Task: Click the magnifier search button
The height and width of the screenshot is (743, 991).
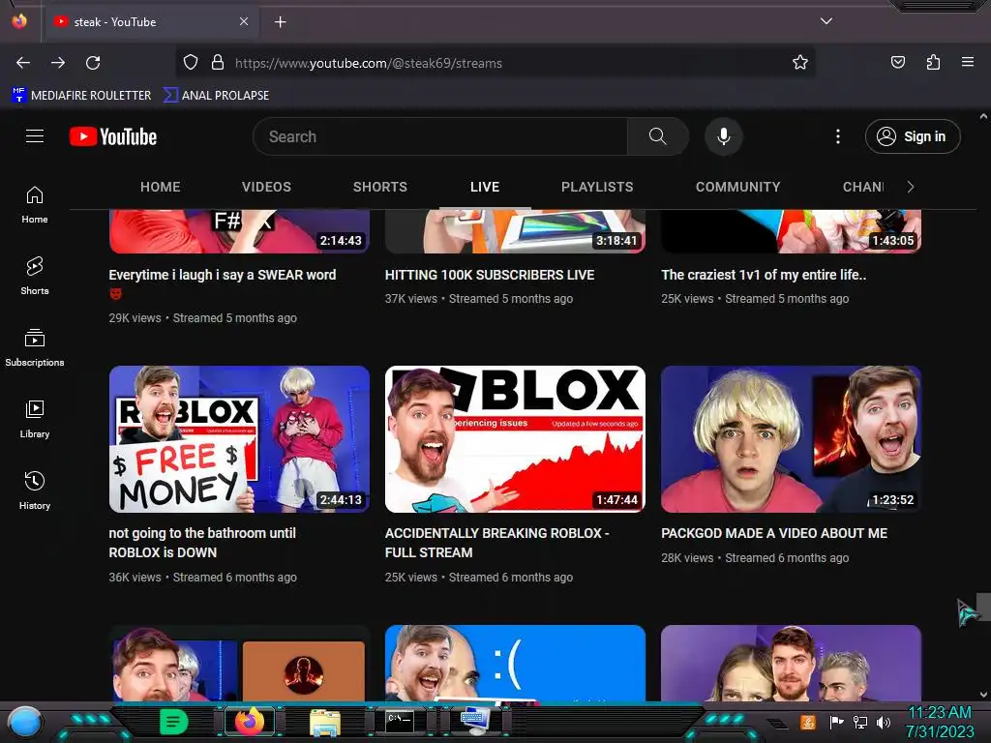Action: tap(658, 136)
